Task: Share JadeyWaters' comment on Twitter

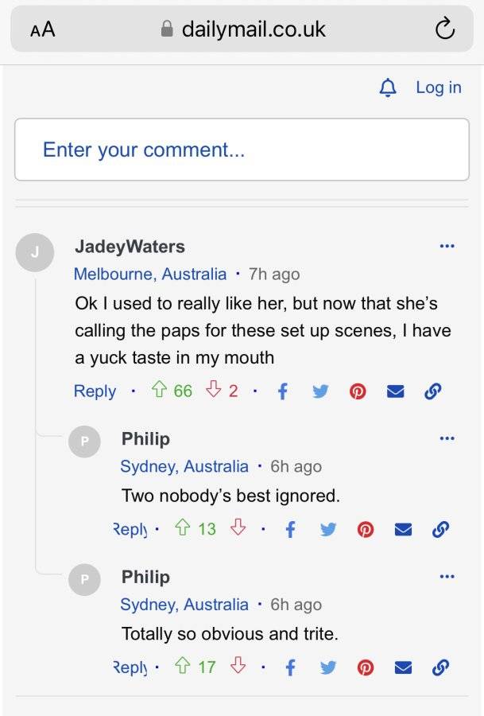Action: [x=320, y=391]
